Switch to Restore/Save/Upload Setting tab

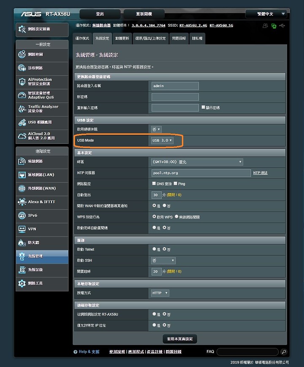coord(150,38)
